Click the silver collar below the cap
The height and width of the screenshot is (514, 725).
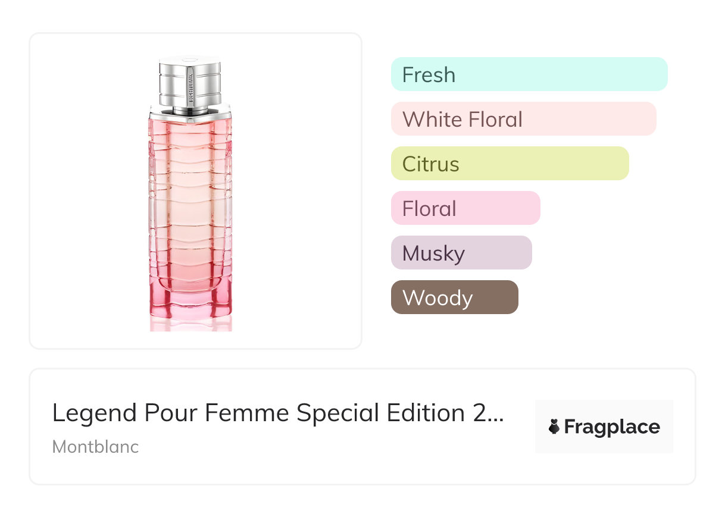click(190, 110)
